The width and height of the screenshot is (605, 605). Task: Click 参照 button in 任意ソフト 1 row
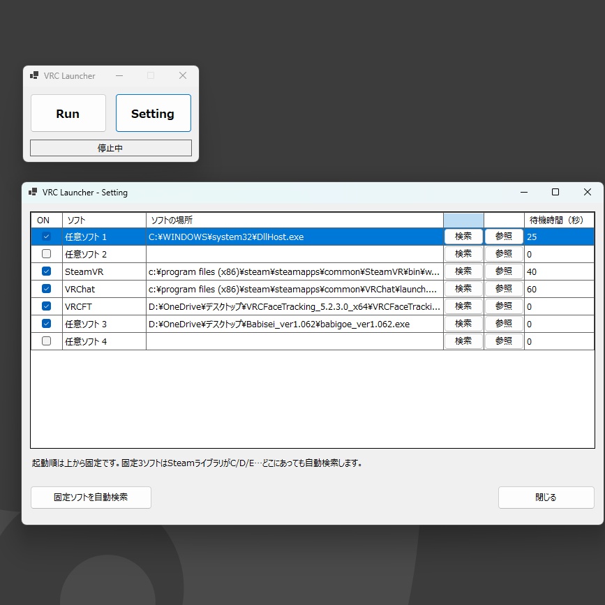tap(504, 237)
